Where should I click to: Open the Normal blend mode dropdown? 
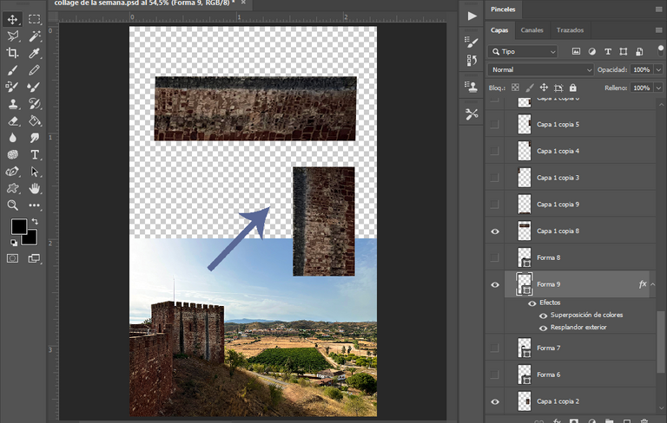tap(540, 69)
